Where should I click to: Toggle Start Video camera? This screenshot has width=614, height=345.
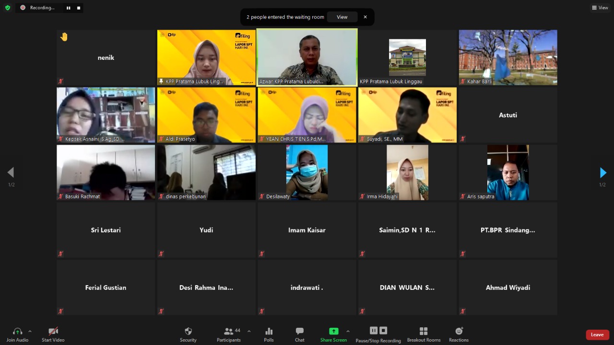(x=53, y=334)
